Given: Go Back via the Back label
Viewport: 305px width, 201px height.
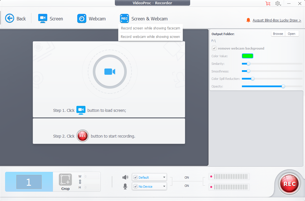Looking at the screenshot, I should click(x=21, y=19).
